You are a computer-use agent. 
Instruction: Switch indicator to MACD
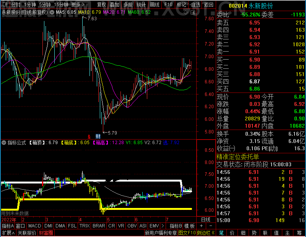pos(34,226)
